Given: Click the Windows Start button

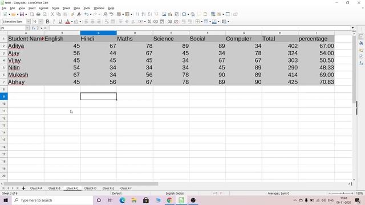Looking at the screenshot, I should pos(6,200).
